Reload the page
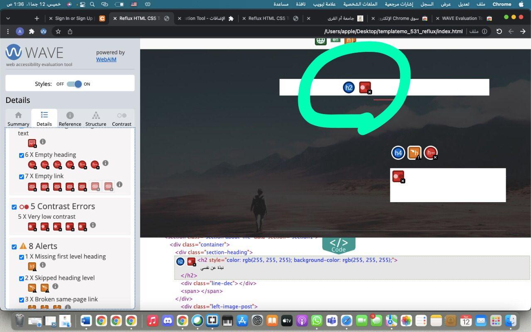This screenshot has width=531, height=332. [x=499, y=31]
